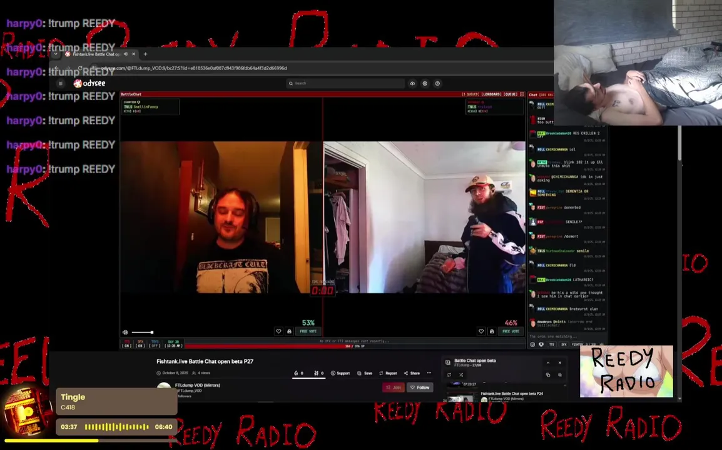
Task: Save the video via Save button
Action: 365,373
